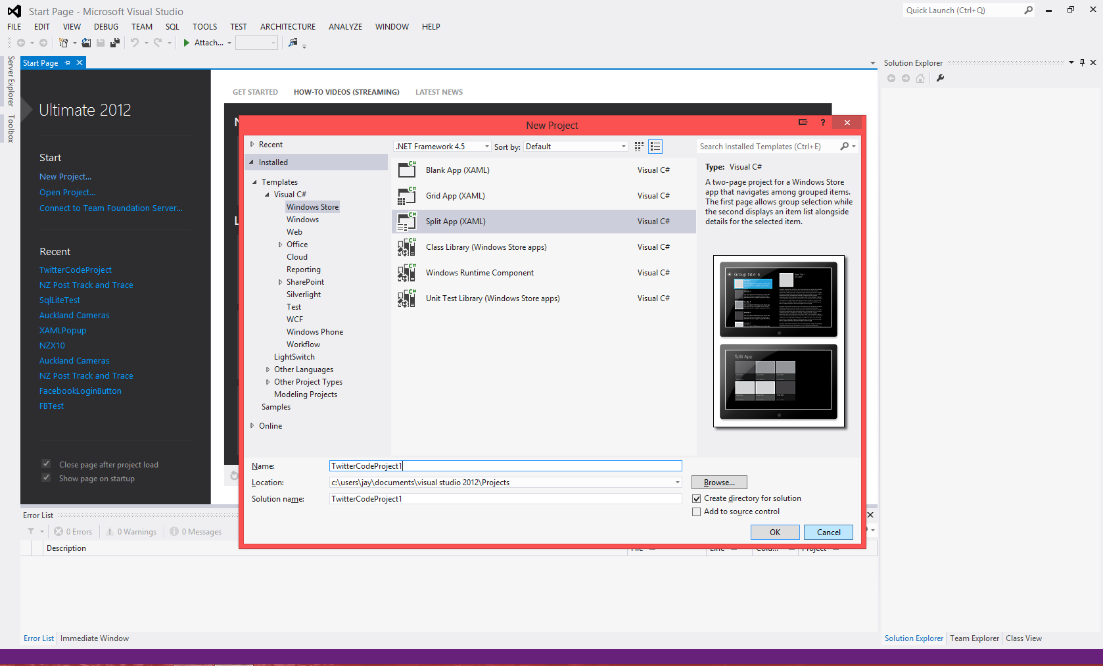The height and width of the screenshot is (666, 1103).
Task: Open the Immediate Window tab
Action: click(95, 638)
